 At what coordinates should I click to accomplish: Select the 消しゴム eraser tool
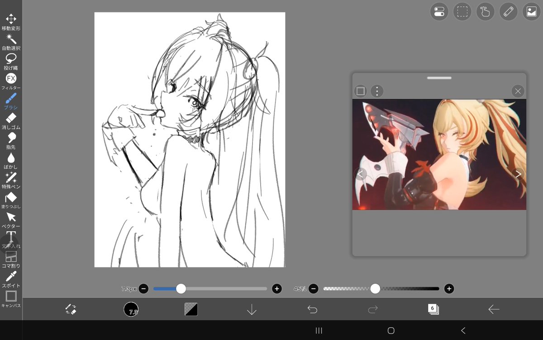click(x=11, y=121)
